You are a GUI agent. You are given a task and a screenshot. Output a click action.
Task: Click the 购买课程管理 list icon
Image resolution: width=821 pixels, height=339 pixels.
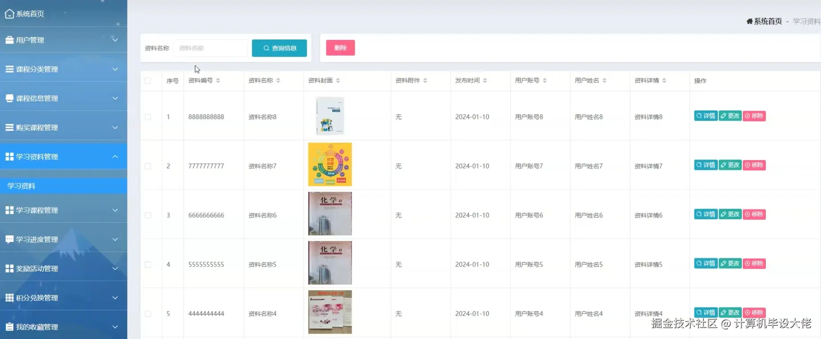(9, 127)
